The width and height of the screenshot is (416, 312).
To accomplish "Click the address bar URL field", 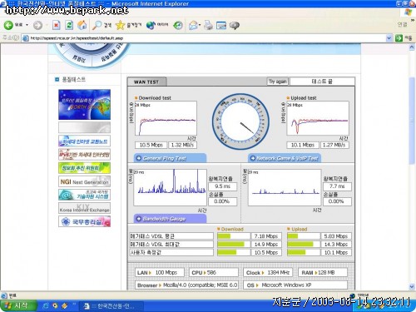I will coord(207,38).
